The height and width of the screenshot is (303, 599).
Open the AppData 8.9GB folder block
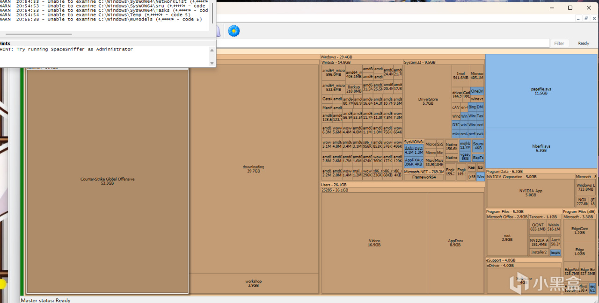[455, 243]
